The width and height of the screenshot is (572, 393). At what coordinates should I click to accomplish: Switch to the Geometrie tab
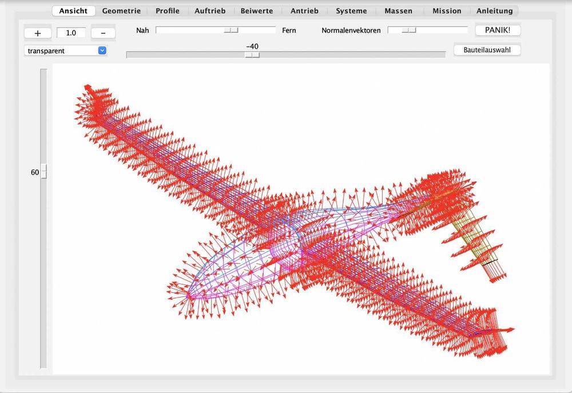[121, 11]
